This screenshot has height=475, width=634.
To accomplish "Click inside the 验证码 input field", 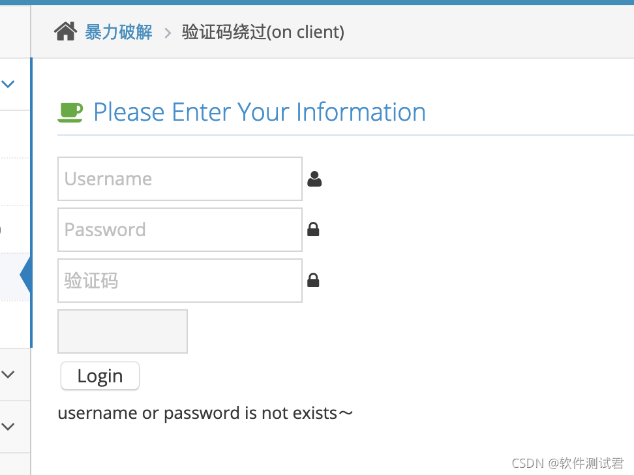I will coord(179,280).
